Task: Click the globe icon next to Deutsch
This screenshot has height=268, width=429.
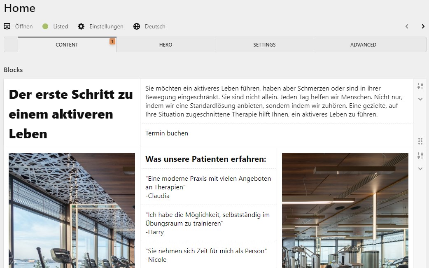Action: (136, 26)
